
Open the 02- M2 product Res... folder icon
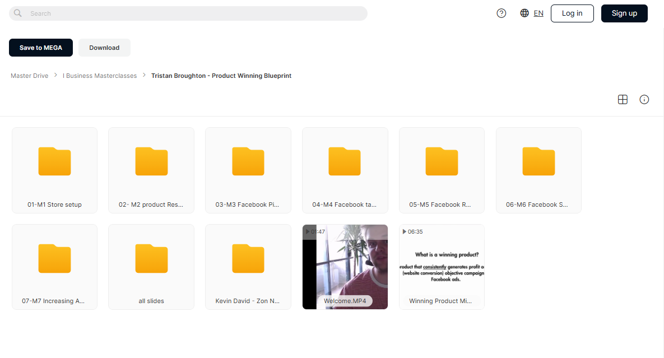tap(151, 161)
